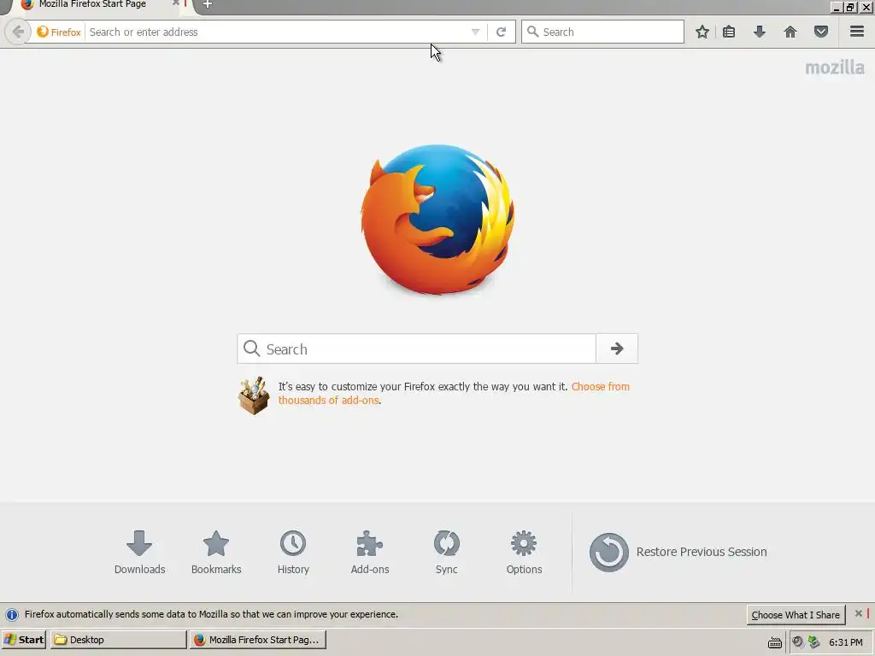Dismiss the data sharing notification bar
Viewport: 875px width, 656px height.
pos(858,613)
